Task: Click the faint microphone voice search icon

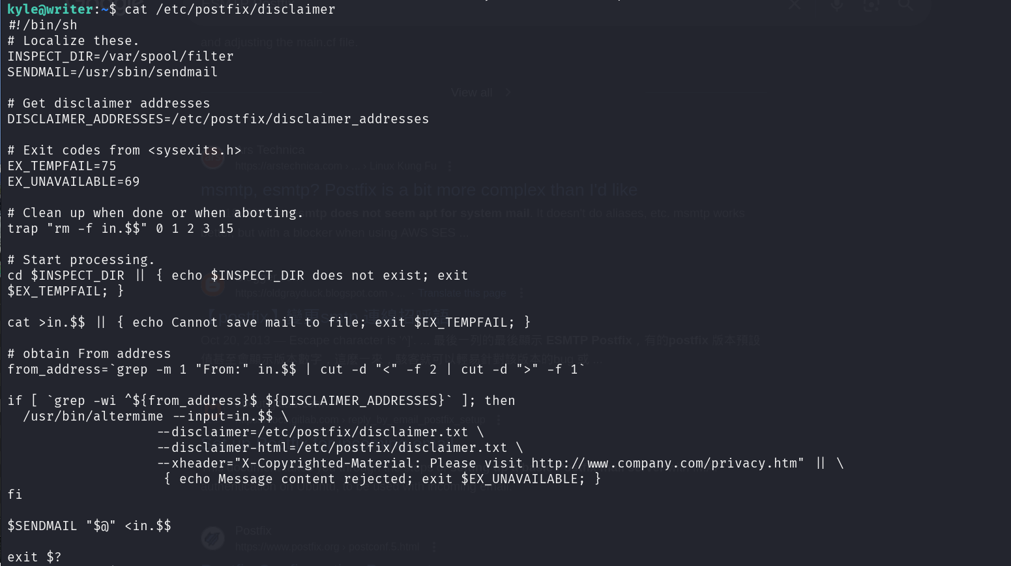Action: (837, 5)
